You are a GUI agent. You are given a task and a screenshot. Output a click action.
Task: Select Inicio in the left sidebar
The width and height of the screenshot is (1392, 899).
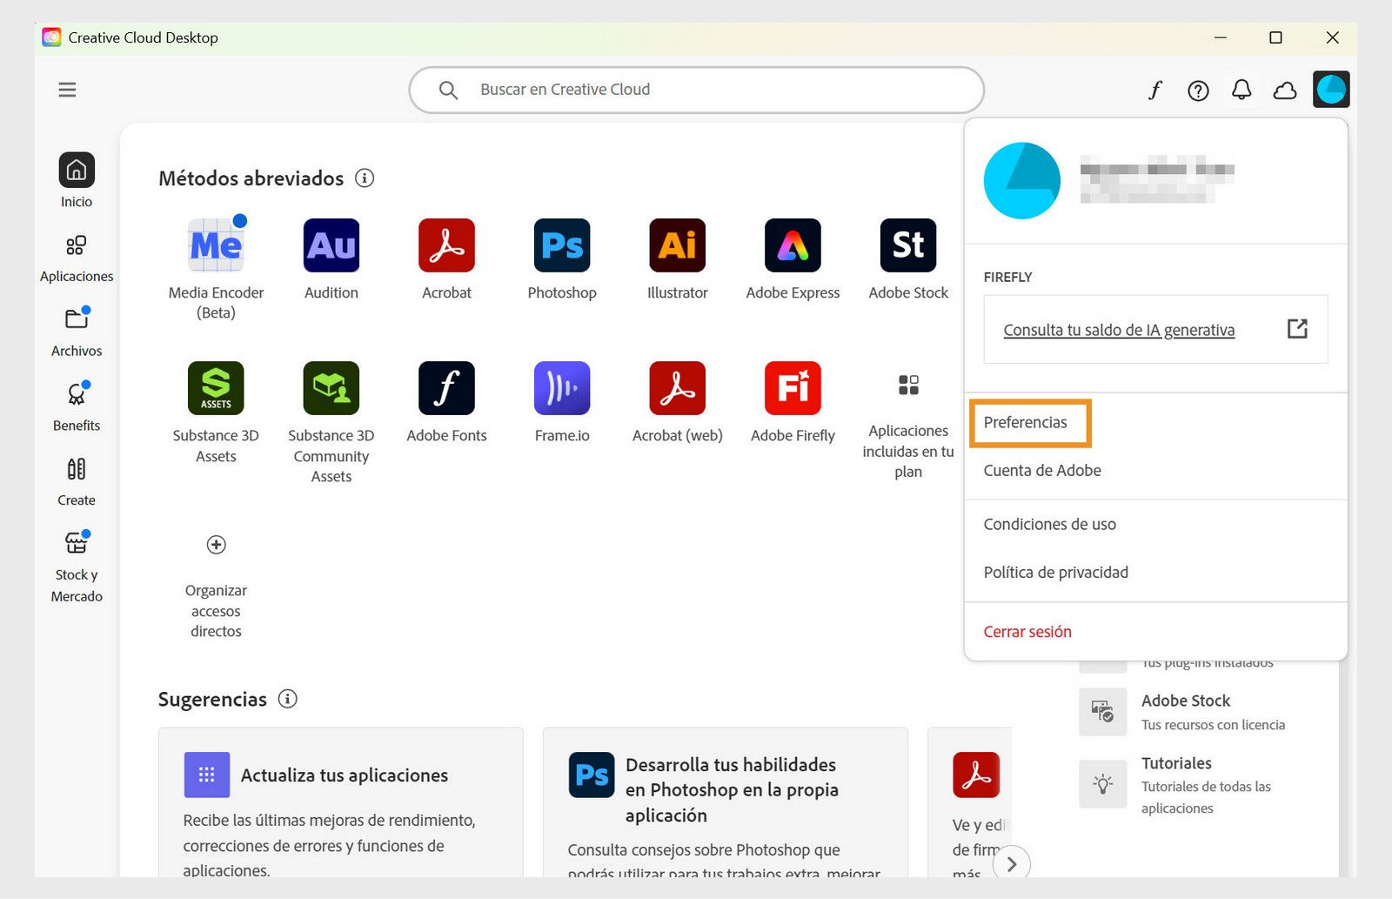click(77, 179)
